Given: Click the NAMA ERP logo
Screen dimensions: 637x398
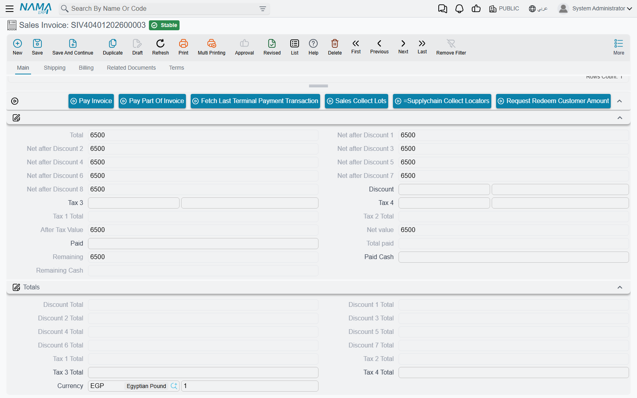Looking at the screenshot, I should (x=36, y=8).
